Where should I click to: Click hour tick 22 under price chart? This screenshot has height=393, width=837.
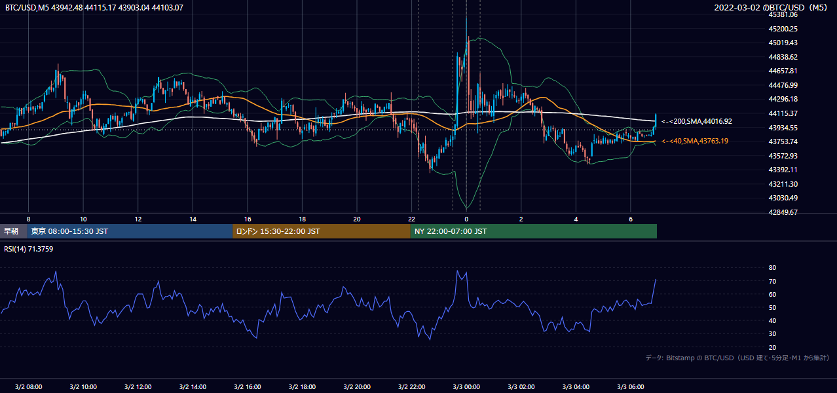click(411, 219)
